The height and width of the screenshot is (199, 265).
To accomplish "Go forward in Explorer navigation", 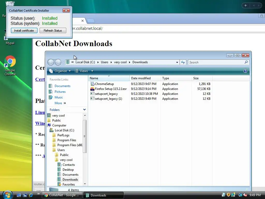I will tap(58, 62).
